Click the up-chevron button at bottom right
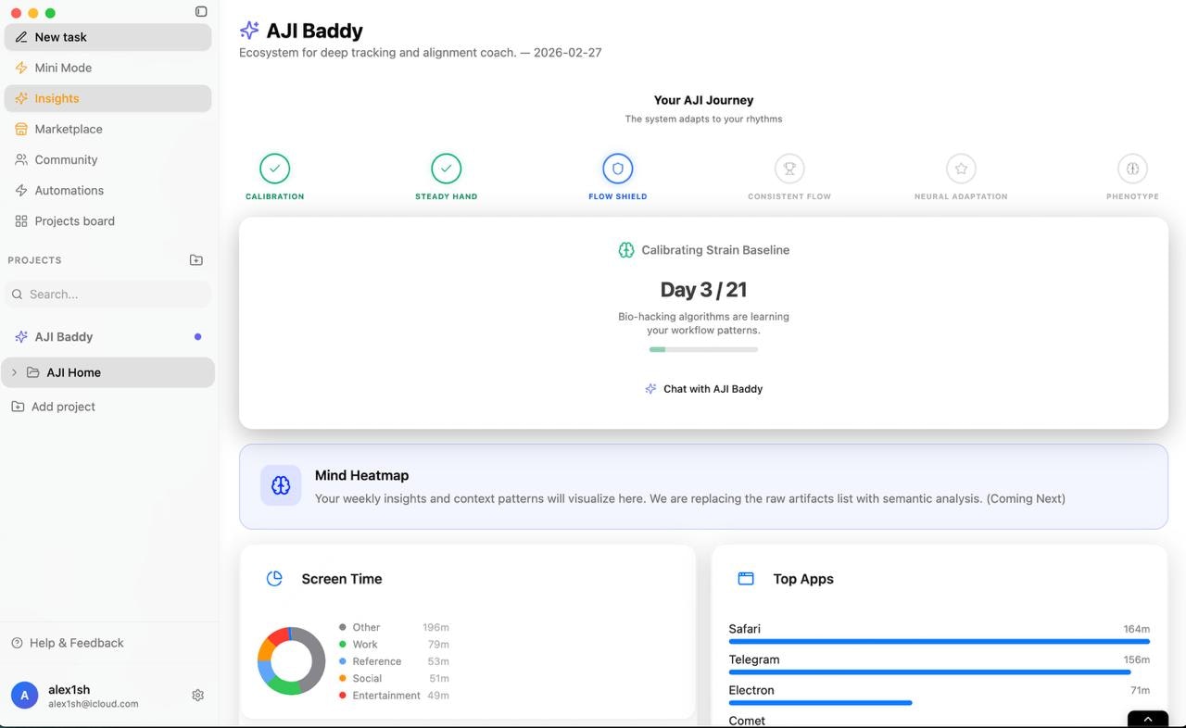Viewport: 1186px width, 728px height. point(1148,720)
